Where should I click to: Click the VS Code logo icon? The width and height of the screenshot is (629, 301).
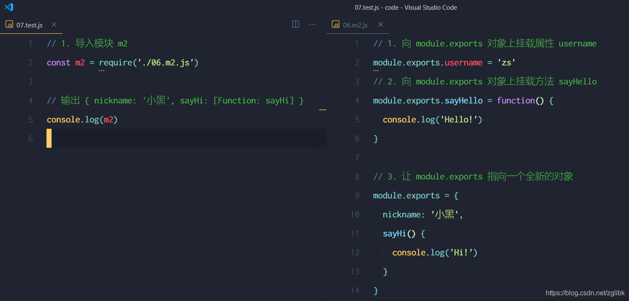pos(8,7)
